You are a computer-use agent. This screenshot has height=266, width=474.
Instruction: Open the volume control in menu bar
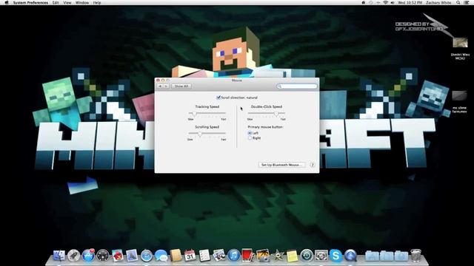pyautogui.click(x=393, y=2)
